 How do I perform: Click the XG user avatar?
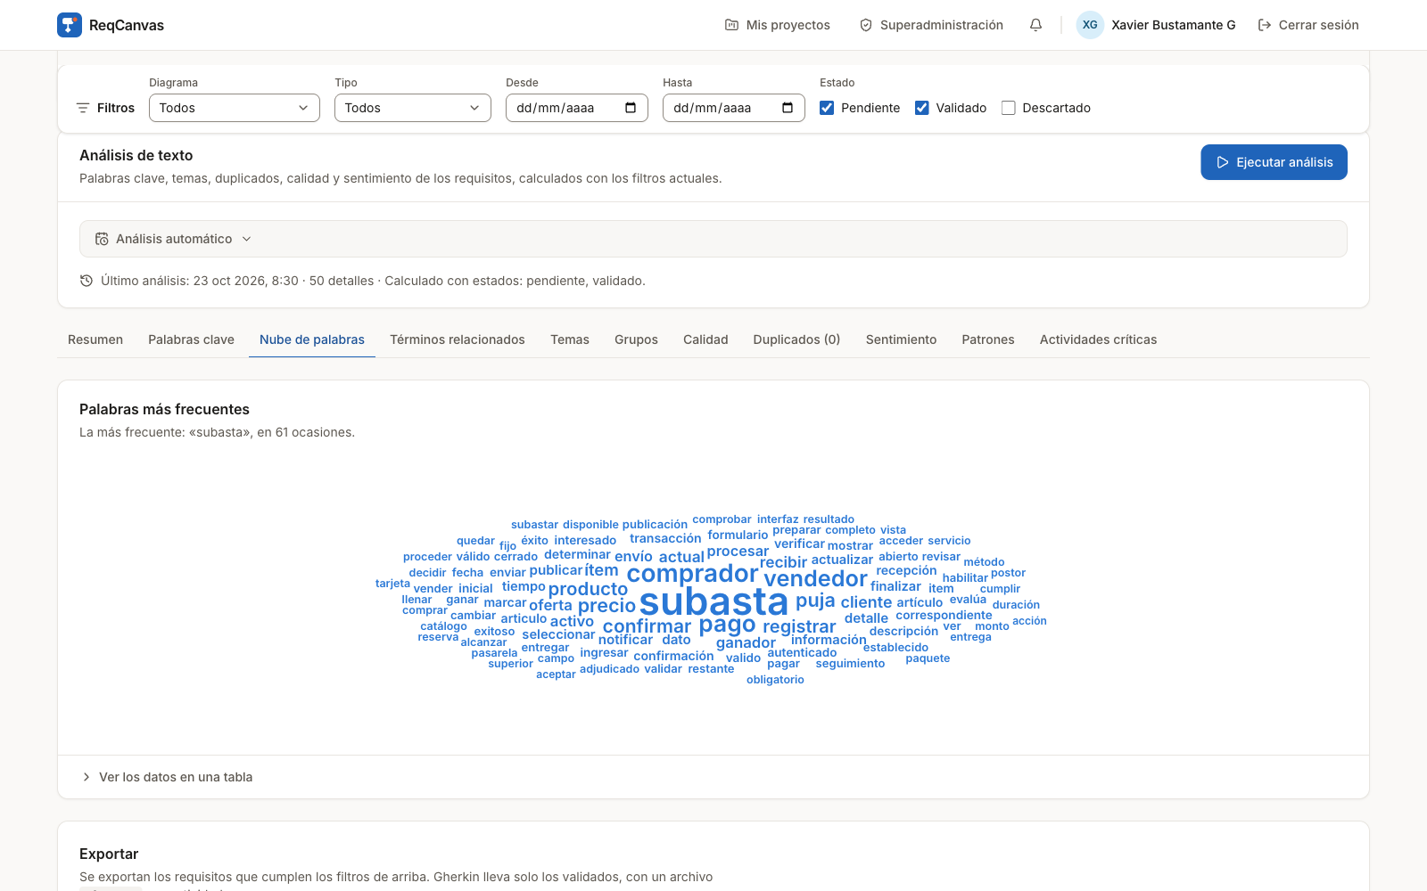coord(1090,25)
